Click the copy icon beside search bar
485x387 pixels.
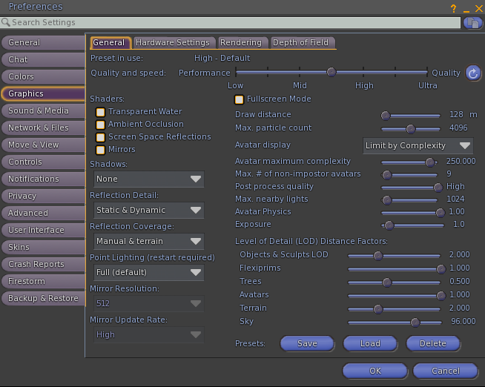pyautogui.click(x=472, y=22)
